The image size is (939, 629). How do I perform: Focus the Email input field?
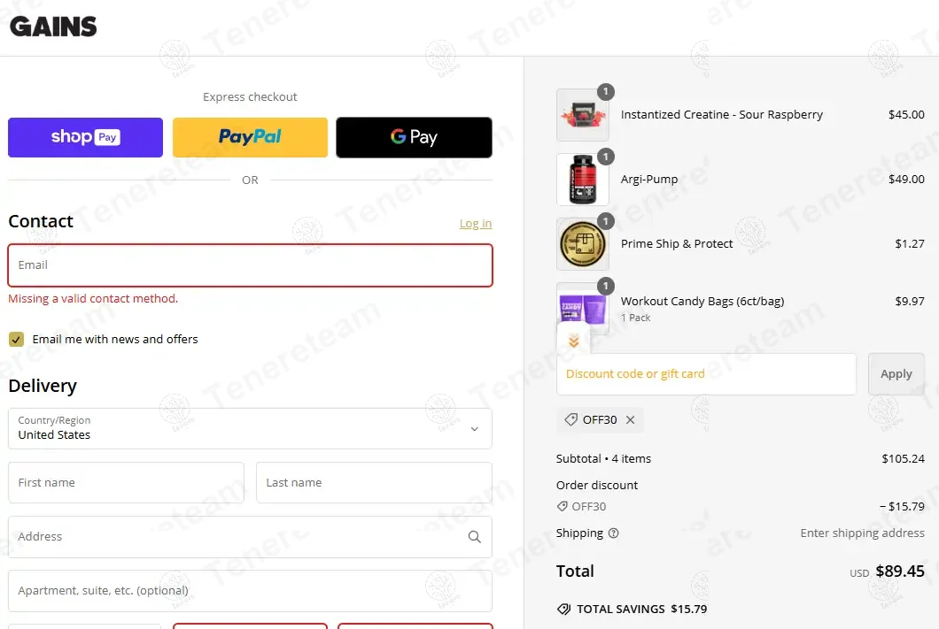coord(250,265)
